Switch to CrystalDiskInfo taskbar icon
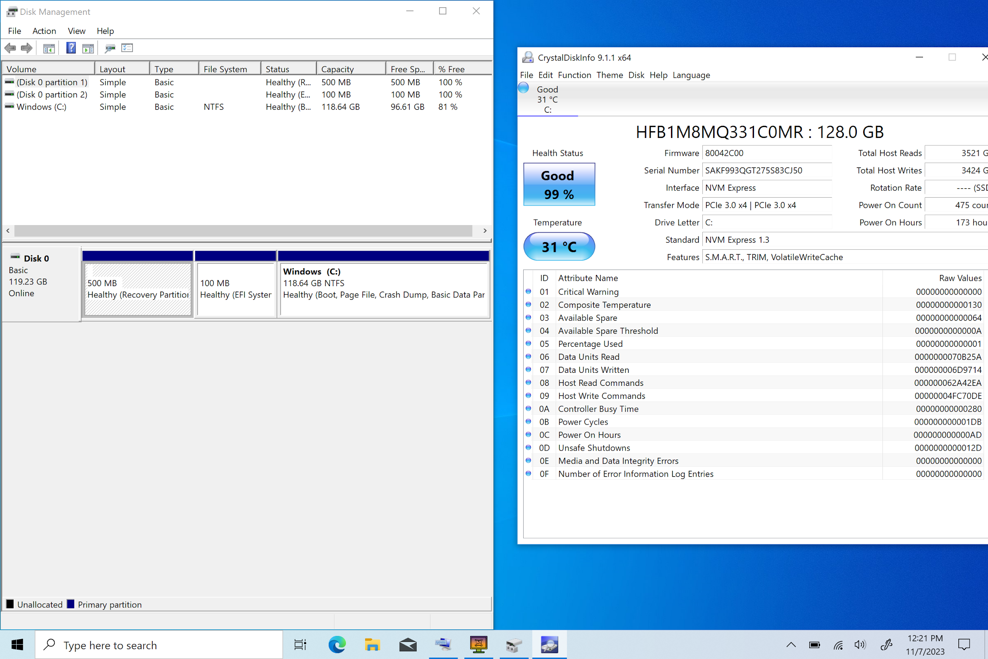 point(549,645)
